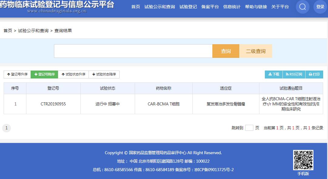Screen dimensions: 328x179
Task: Open the 试验公示和查询 menu
Action: coord(160,7)
